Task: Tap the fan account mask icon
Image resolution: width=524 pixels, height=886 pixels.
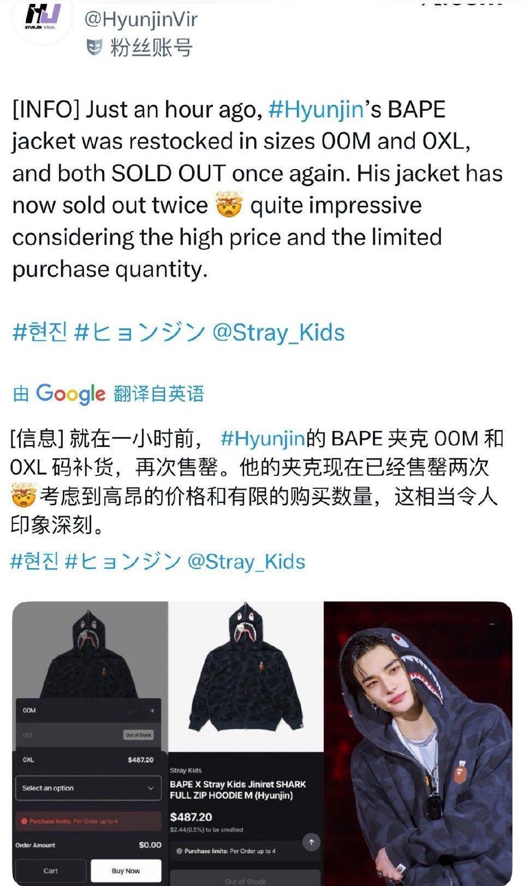Action: (x=94, y=48)
